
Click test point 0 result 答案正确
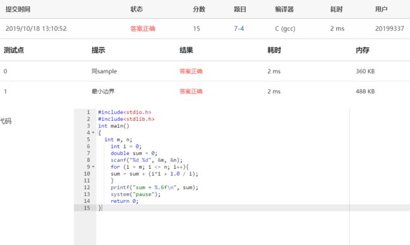pos(191,71)
